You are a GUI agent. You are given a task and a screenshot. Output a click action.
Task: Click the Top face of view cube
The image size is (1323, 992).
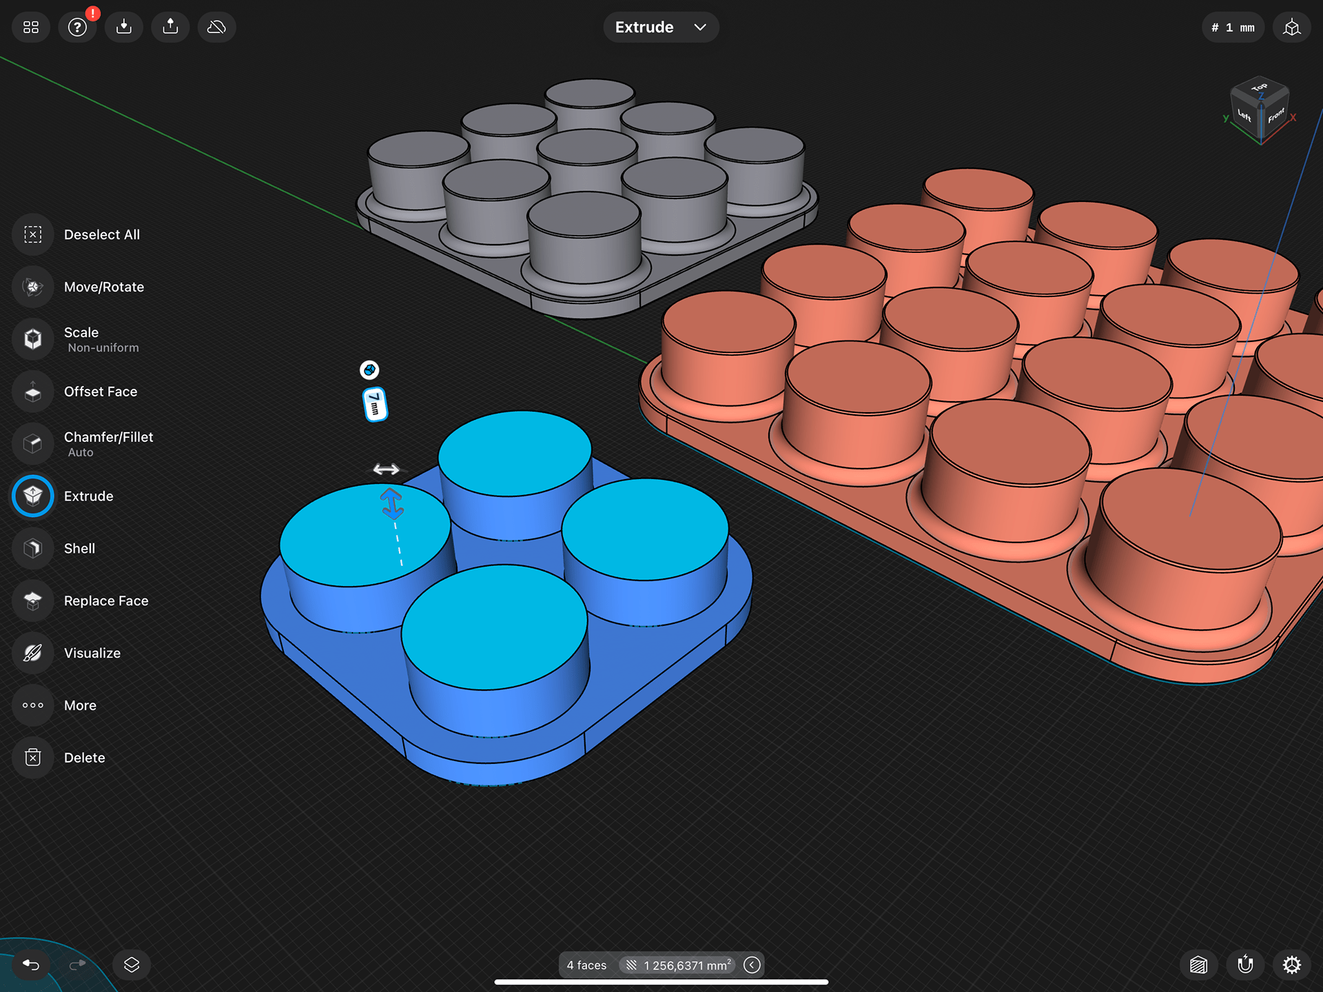[1260, 88]
